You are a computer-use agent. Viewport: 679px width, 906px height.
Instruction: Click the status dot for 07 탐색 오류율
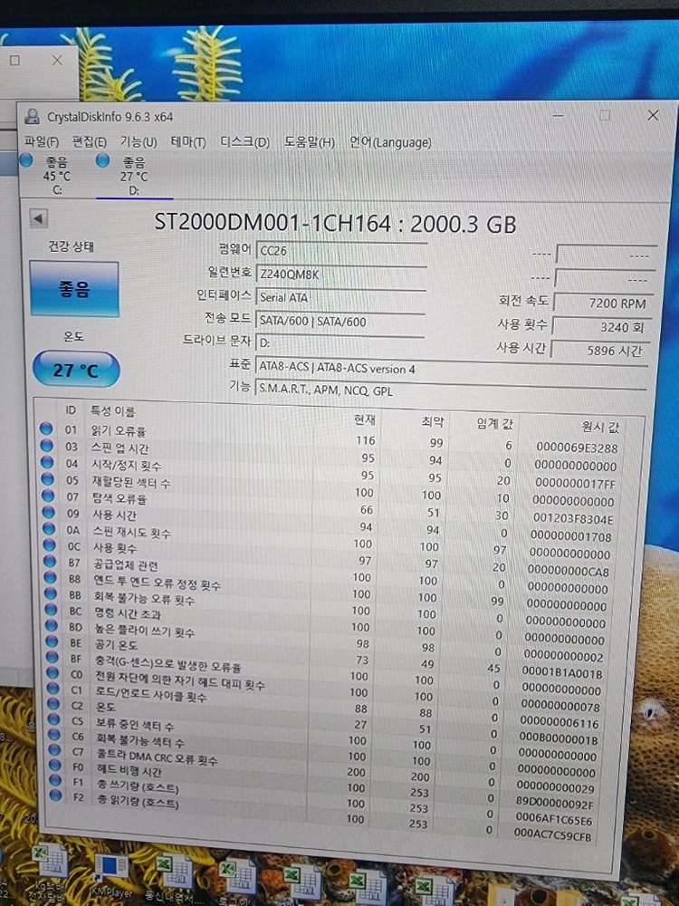[x=48, y=496]
